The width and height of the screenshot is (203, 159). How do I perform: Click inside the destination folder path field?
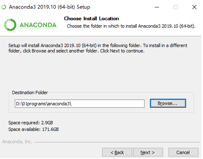point(79,104)
